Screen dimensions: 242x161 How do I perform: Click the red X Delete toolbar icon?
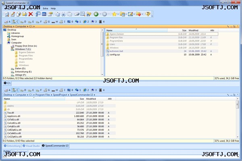point(31,14)
